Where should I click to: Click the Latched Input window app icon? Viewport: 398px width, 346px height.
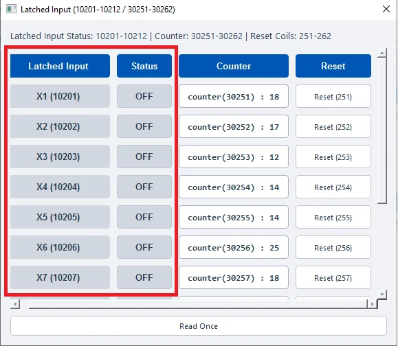click(11, 9)
